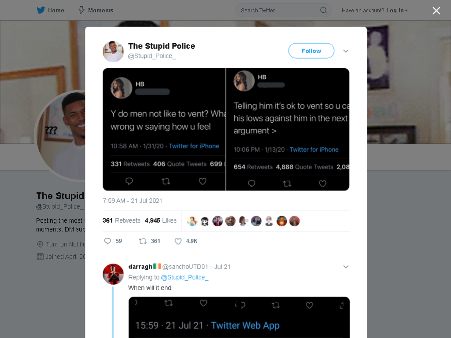Open the HB tweets screenshot image
The height and width of the screenshot is (338, 451).
[226, 129]
